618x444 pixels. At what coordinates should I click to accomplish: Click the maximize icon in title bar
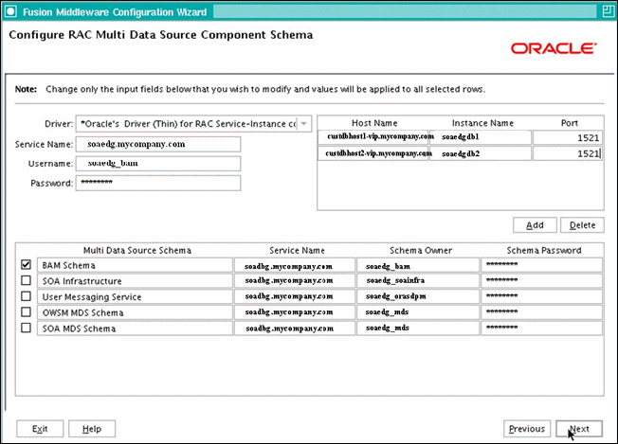click(608, 11)
